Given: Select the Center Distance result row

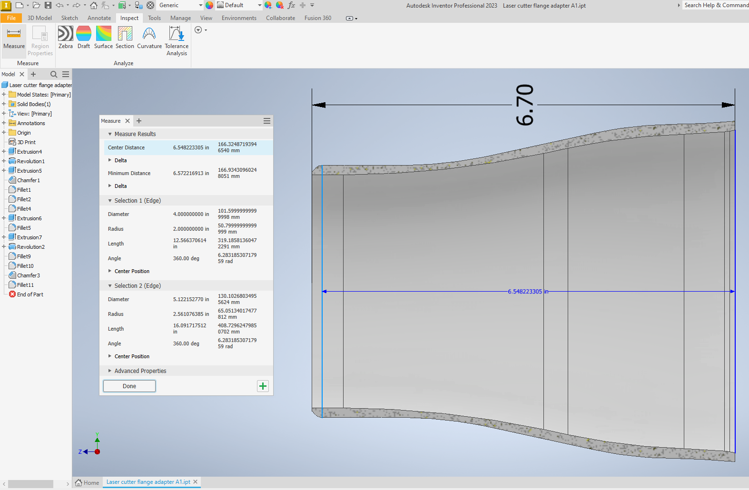Looking at the screenshot, I should point(188,147).
